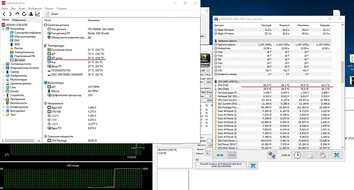Click the AIDA64 back navigation arrow
354x190 pixels.
coord(4,14)
